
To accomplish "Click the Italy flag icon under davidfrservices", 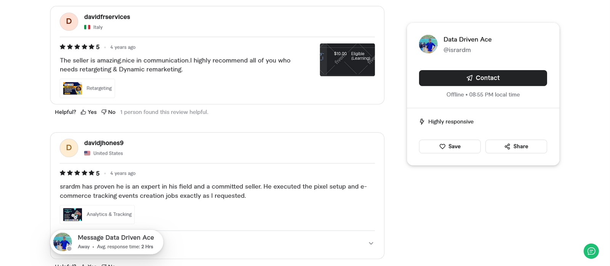I will (87, 27).
